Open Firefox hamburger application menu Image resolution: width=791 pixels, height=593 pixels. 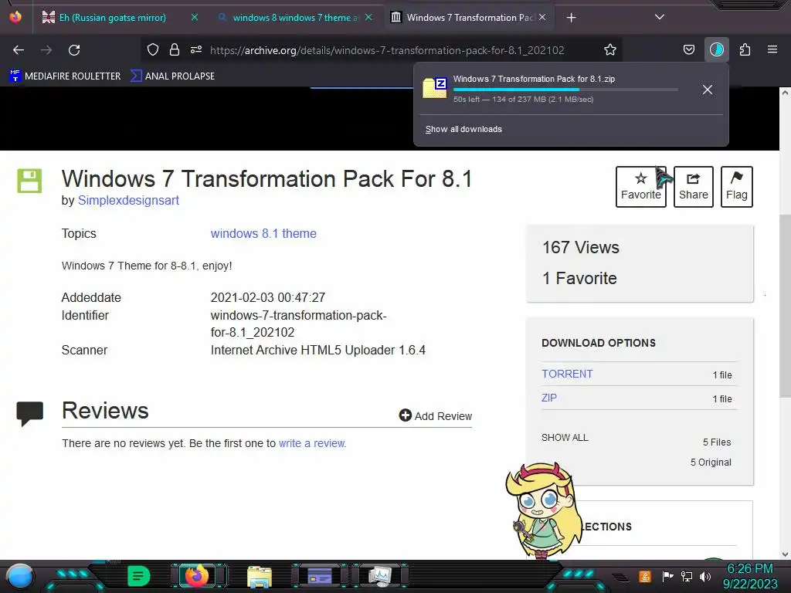point(772,49)
